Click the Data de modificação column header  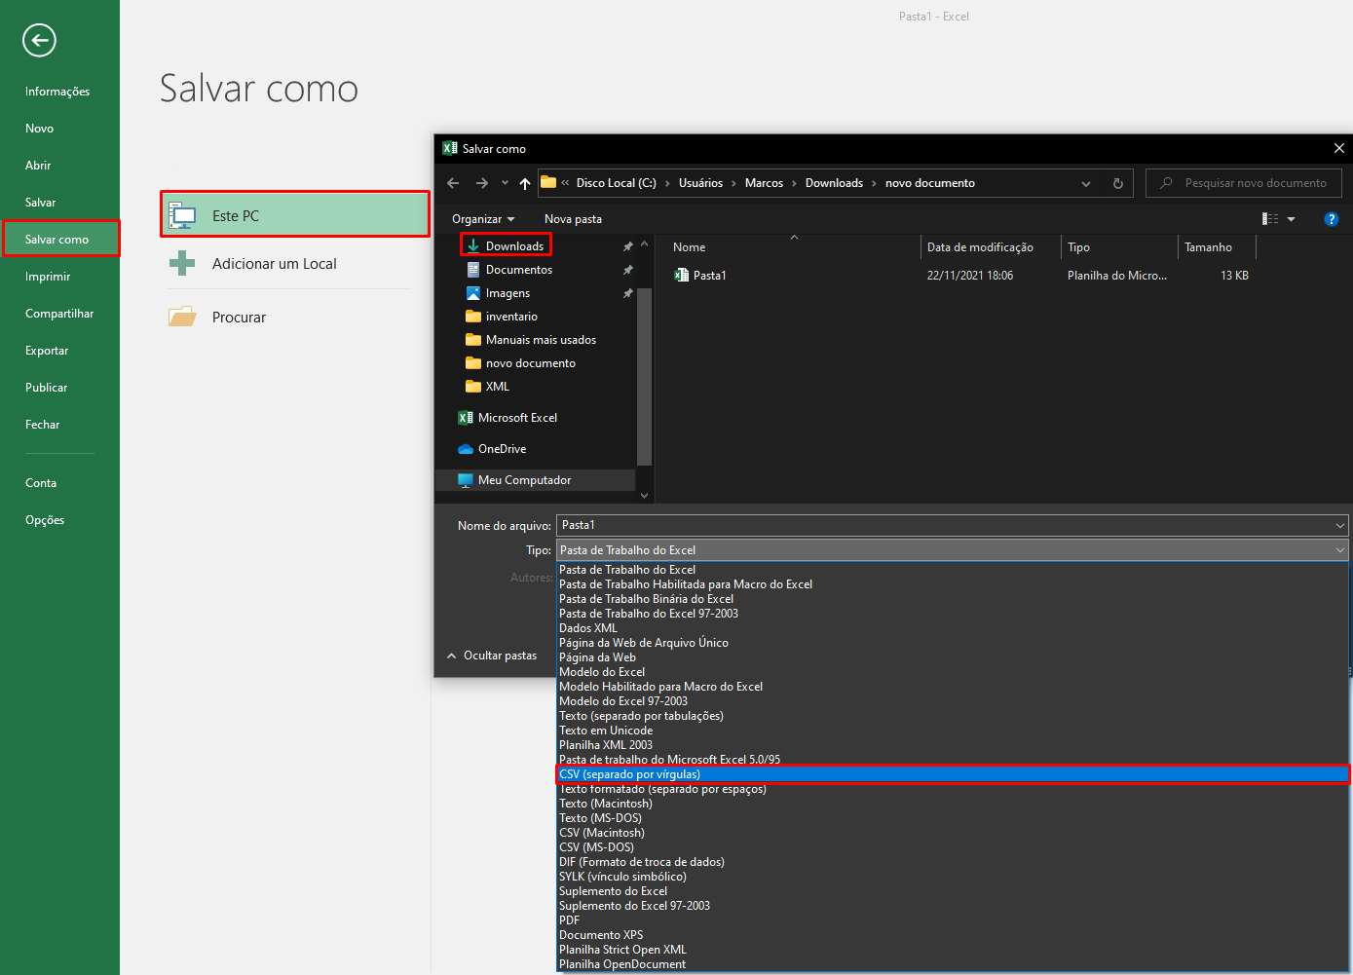(x=991, y=247)
